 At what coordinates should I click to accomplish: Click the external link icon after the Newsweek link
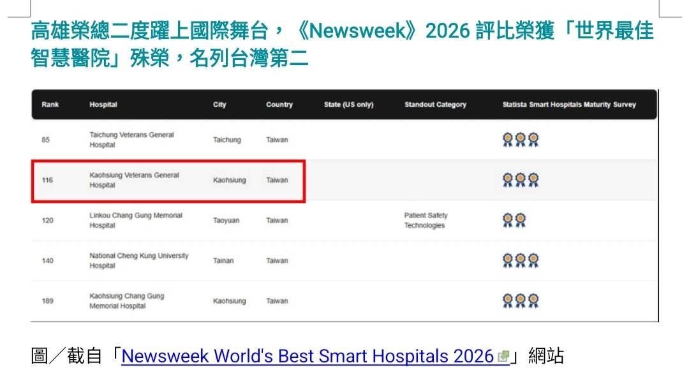[x=503, y=357]
